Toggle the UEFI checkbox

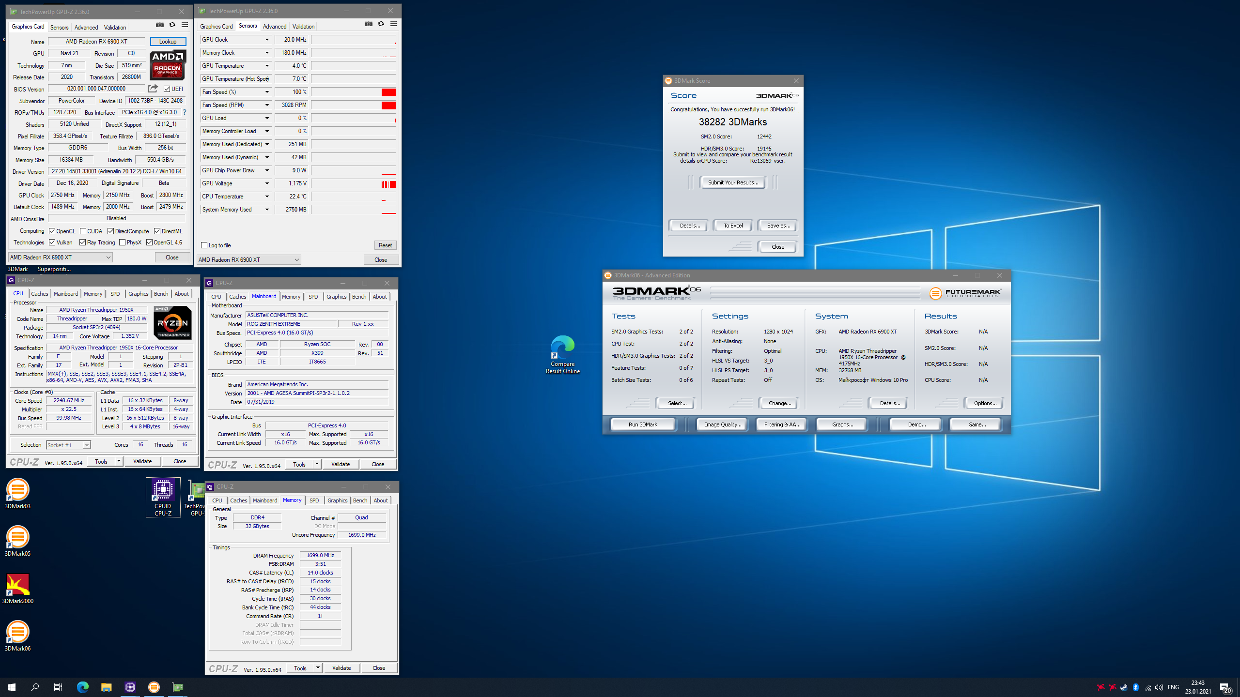tap(167, 89)
